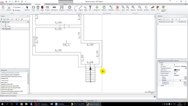Open the quick access toolbar customize arrow
Image resolution: width=188 pixels, height=106 pixels.
click(x=26, y=1)
